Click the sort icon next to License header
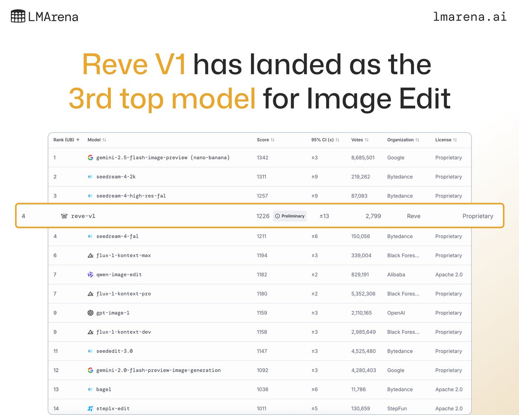519x415 pixels. (x=455, y=140)
